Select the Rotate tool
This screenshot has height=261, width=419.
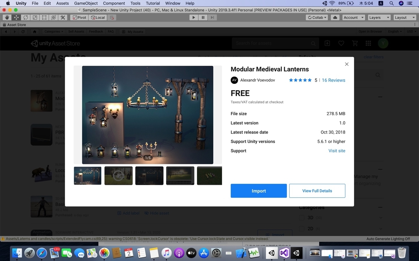point(26,17)
